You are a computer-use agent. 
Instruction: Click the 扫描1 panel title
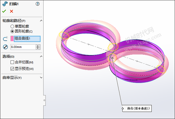click(x=14, y=4)
